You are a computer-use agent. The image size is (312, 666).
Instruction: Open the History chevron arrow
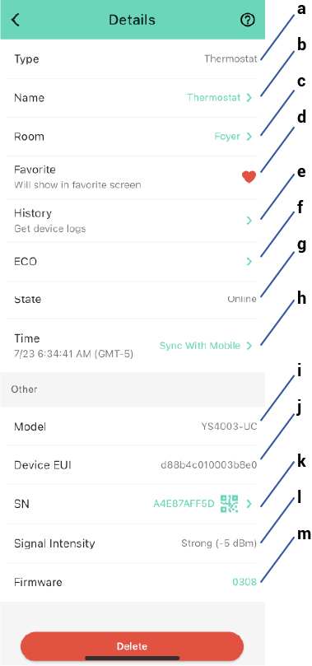click(x=249, y=221)
